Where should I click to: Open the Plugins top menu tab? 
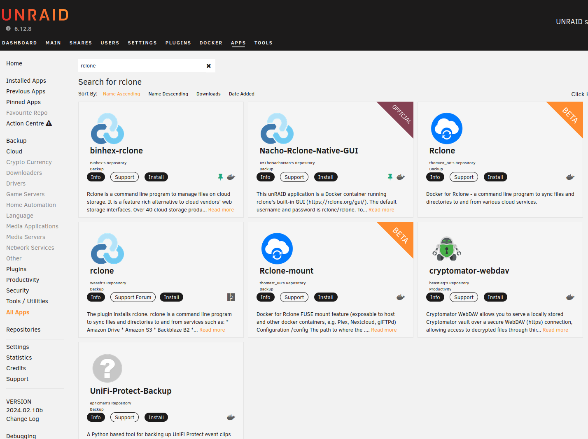coord(178,43)
